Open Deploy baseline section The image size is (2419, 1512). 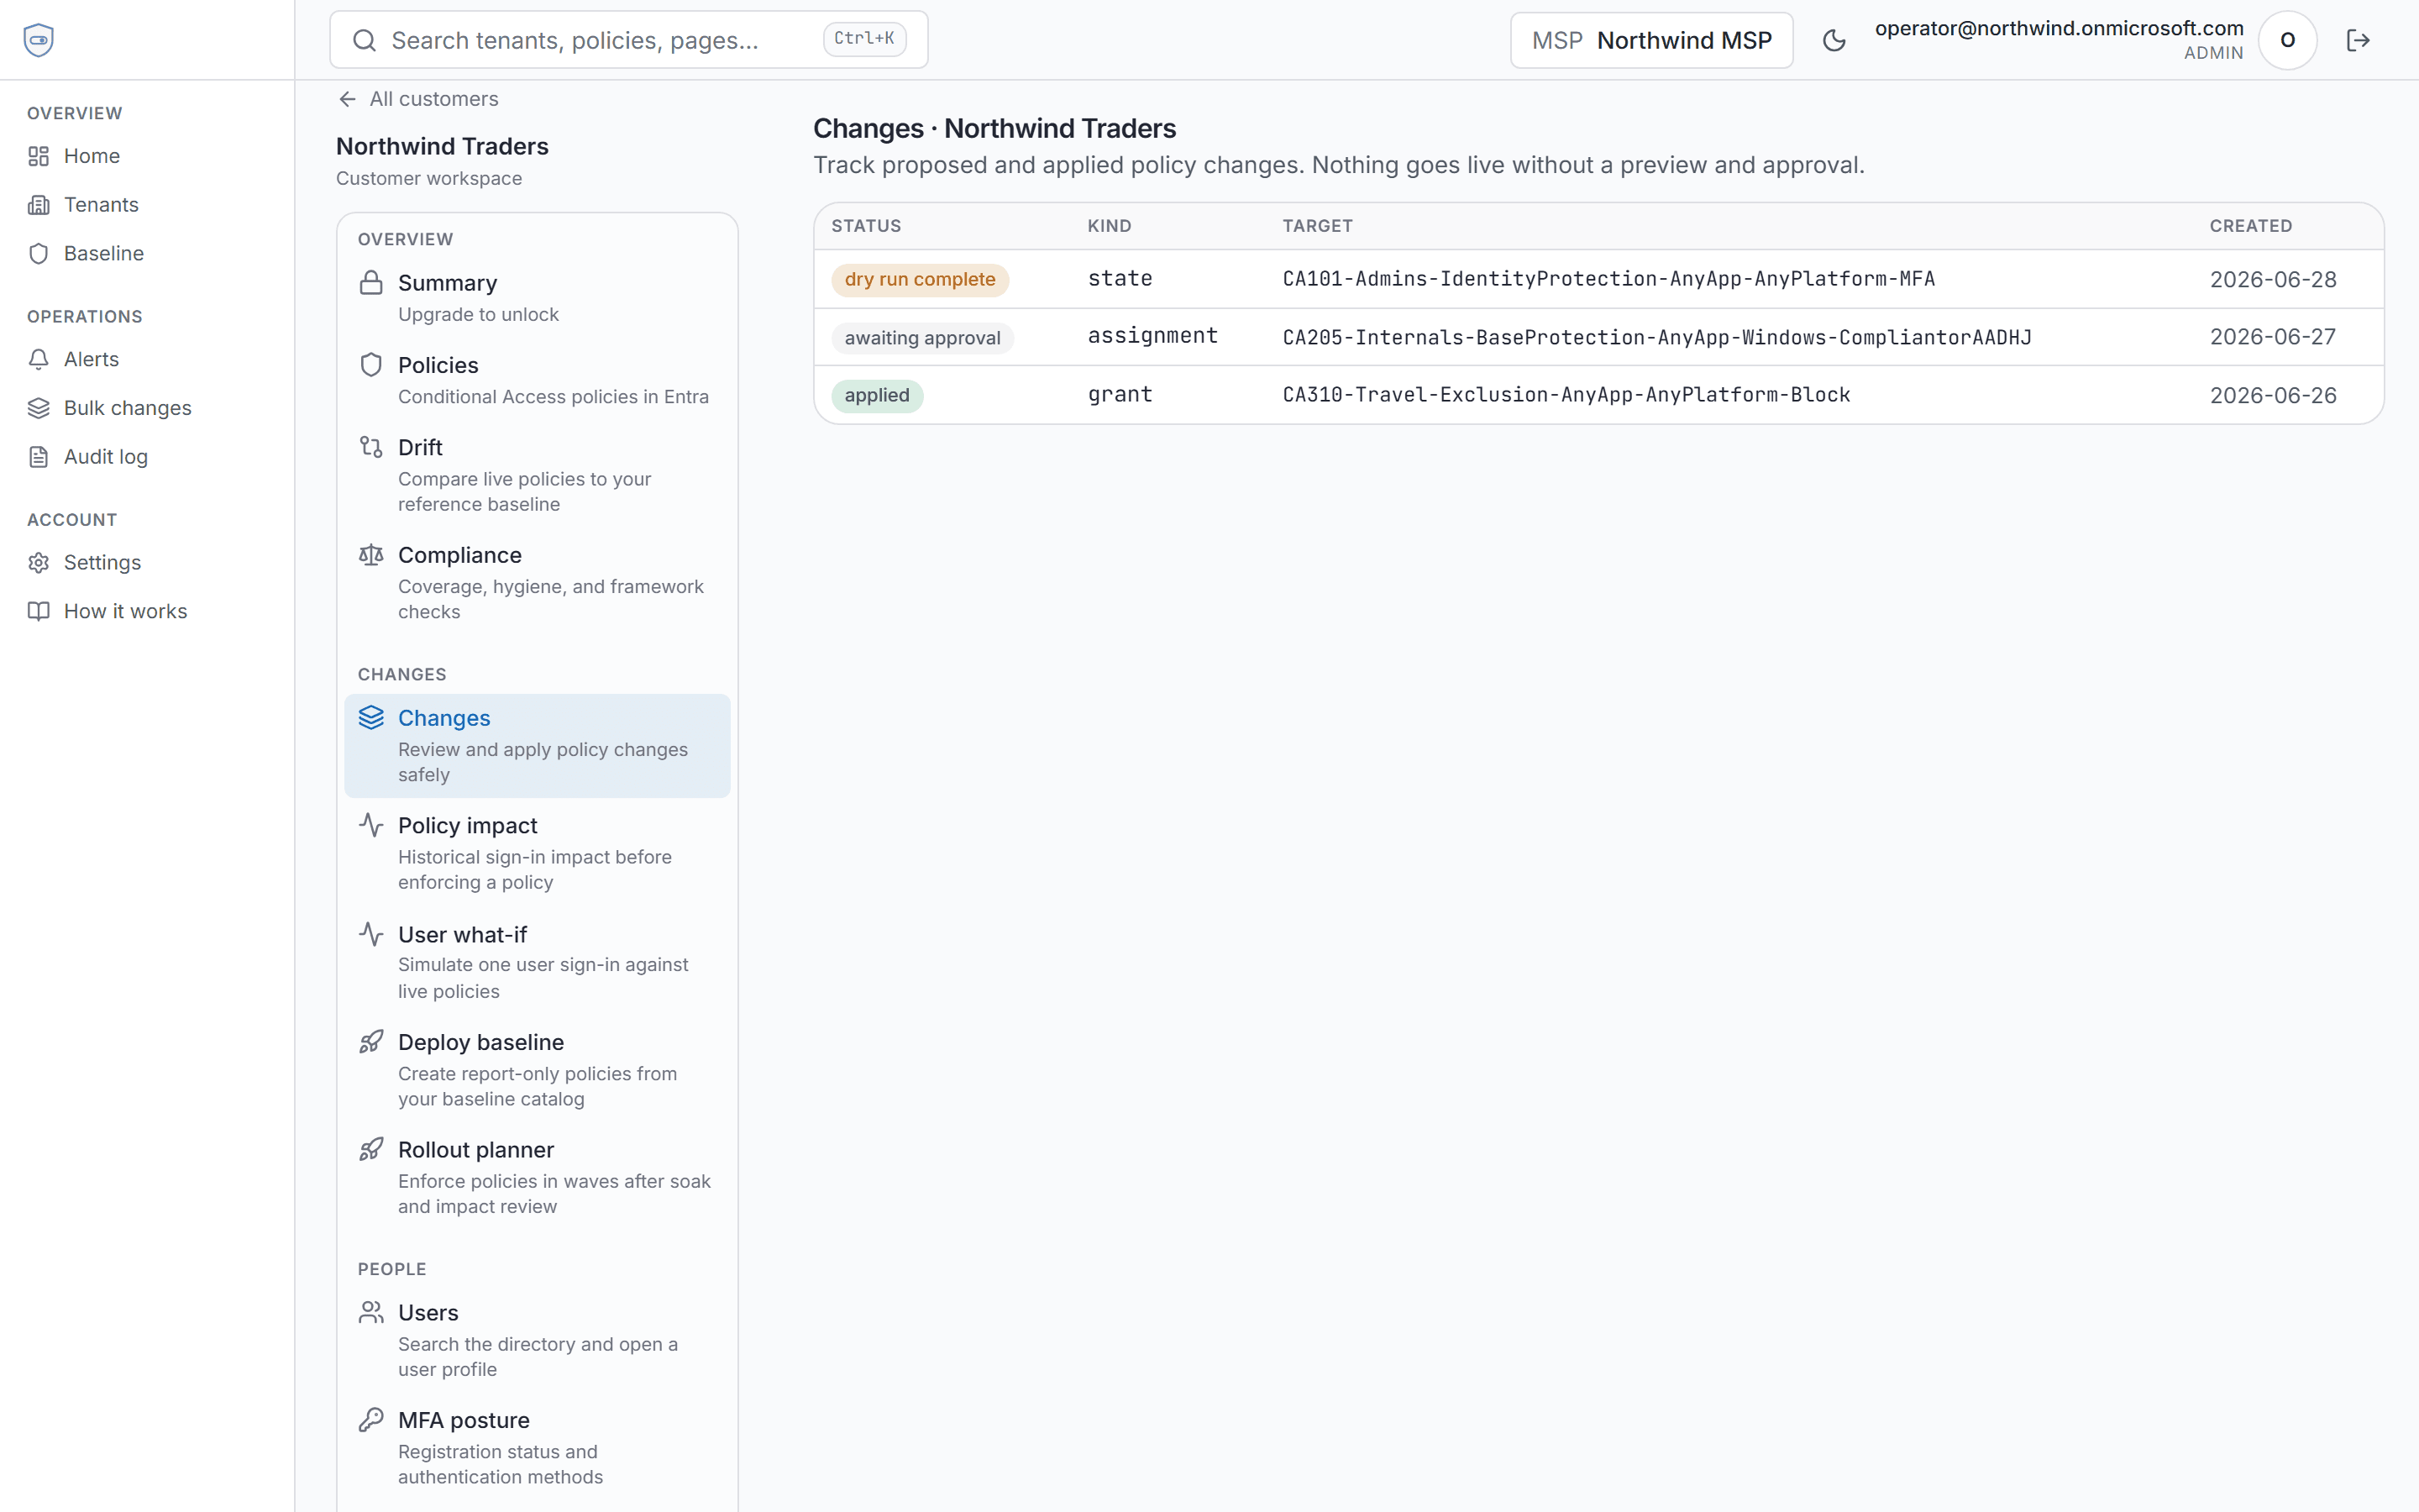[537, 1070]
